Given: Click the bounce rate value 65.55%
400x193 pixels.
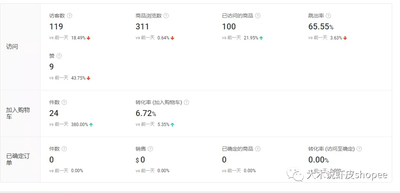Looking at the screenshot, I should [321, 26].
